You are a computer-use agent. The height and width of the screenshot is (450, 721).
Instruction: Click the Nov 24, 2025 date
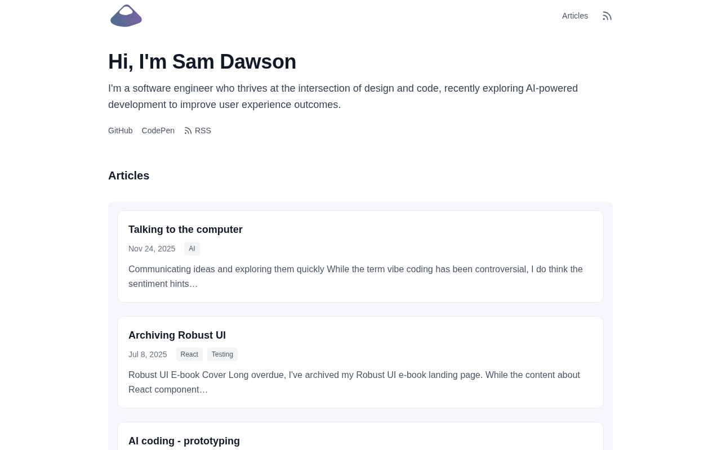pyautogui.click(x=152, y=249)
